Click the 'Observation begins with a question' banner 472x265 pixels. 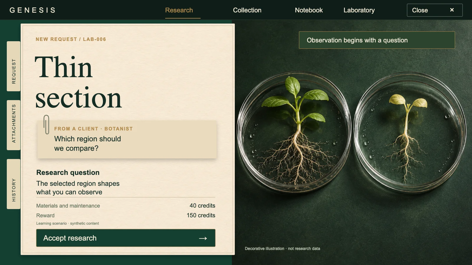(377, 40)
